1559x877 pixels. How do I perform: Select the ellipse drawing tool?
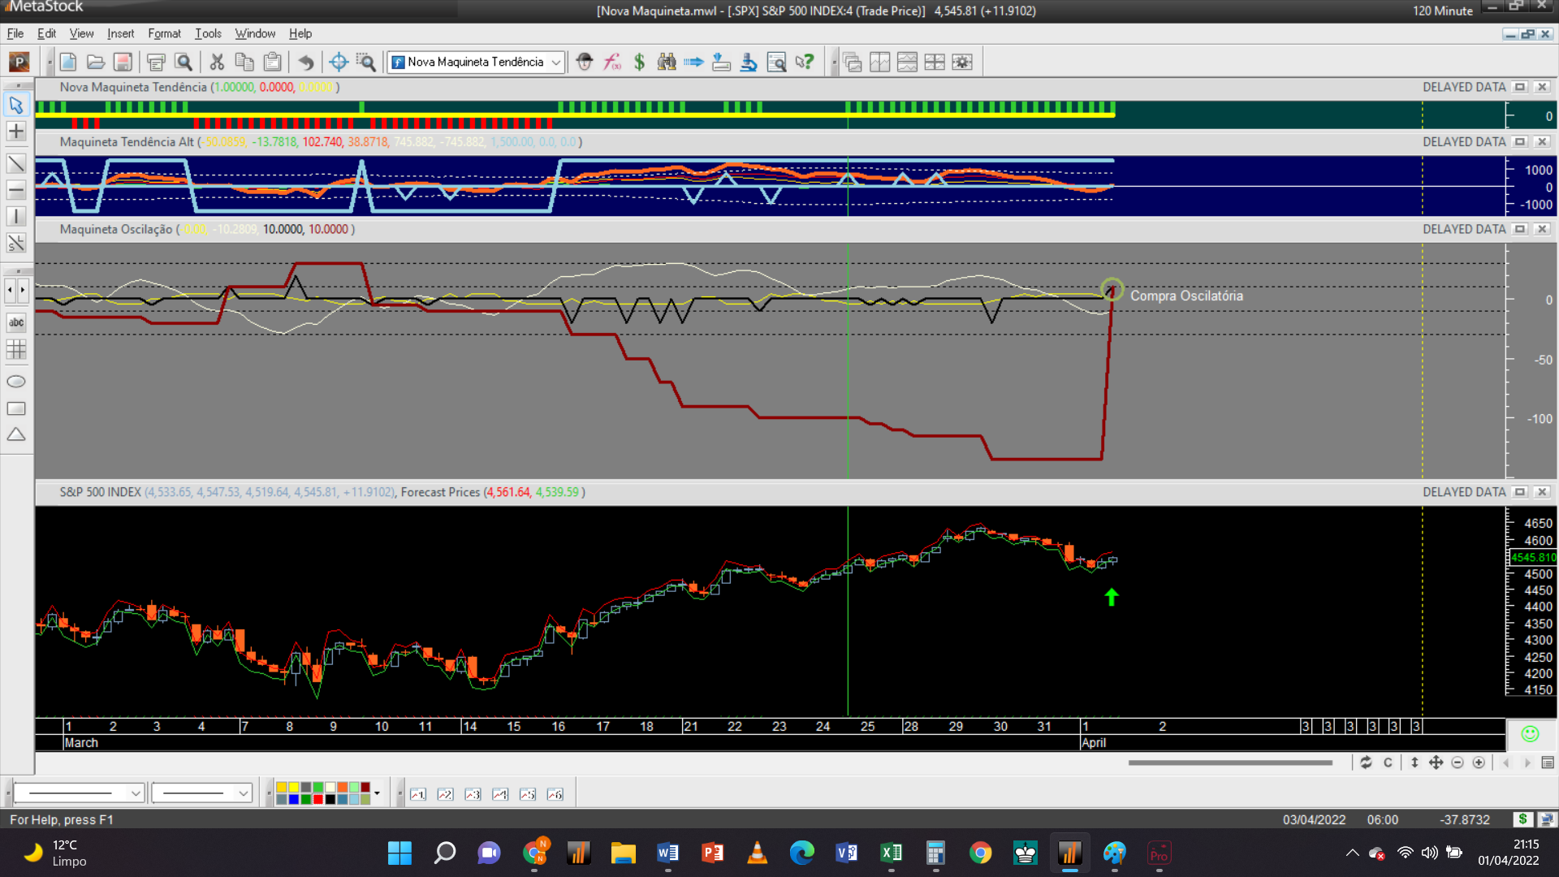click(16, 382)
